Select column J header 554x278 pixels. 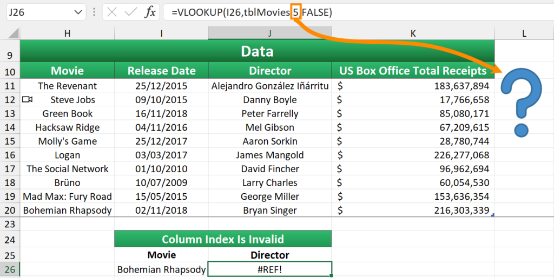click(x=269, y=33)
